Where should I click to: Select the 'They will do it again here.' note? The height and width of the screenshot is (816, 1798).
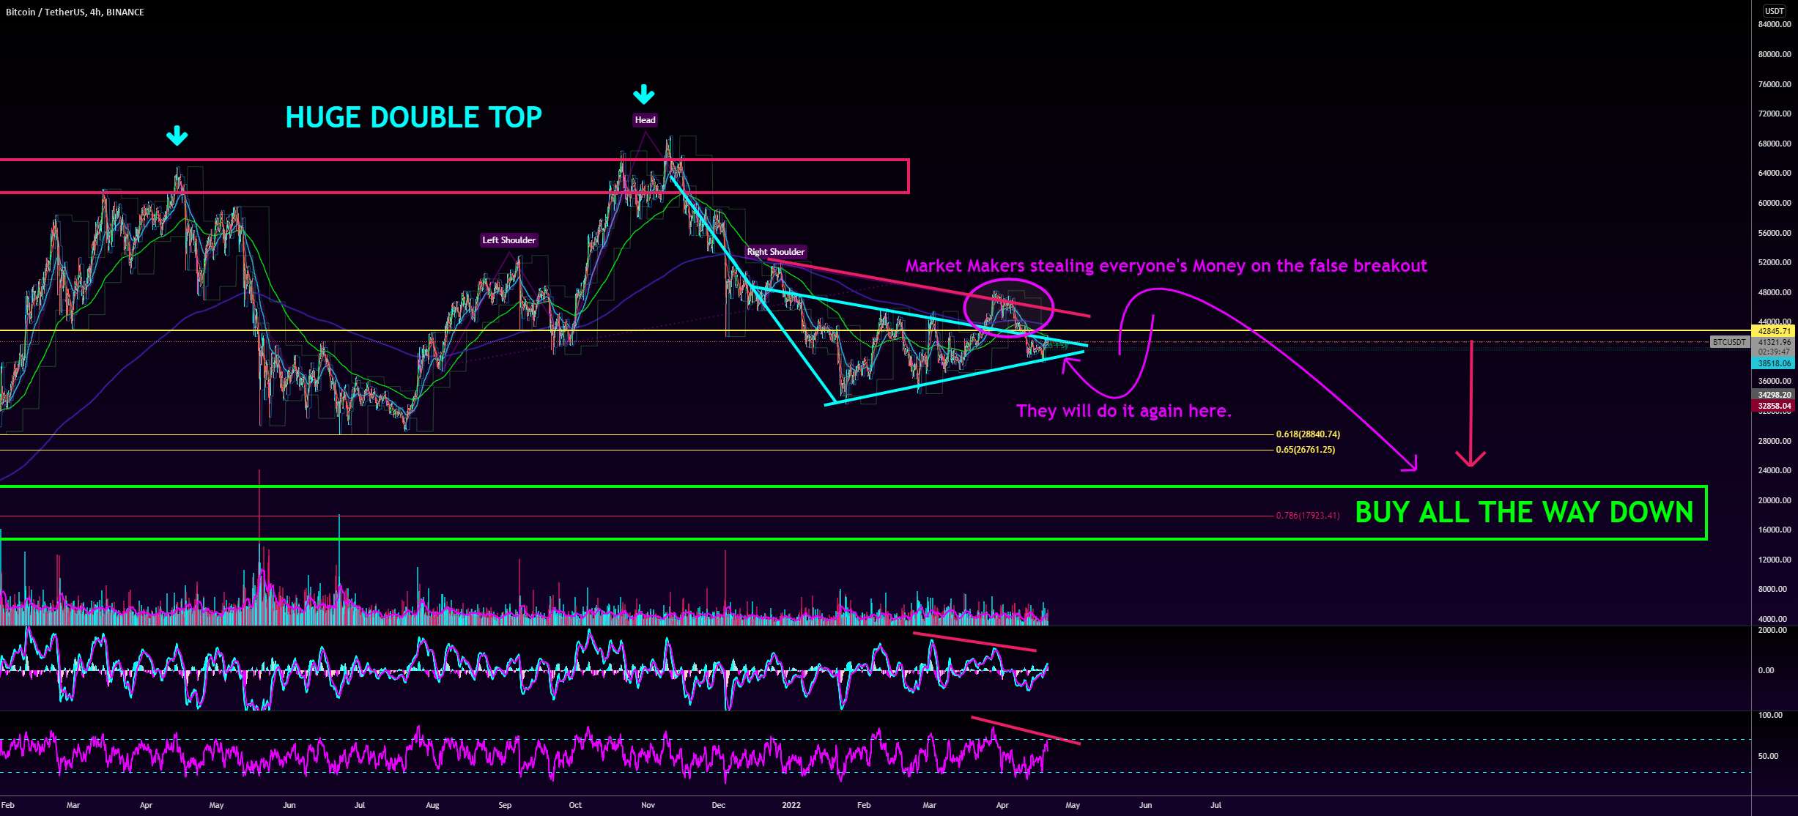[1123, 410]
